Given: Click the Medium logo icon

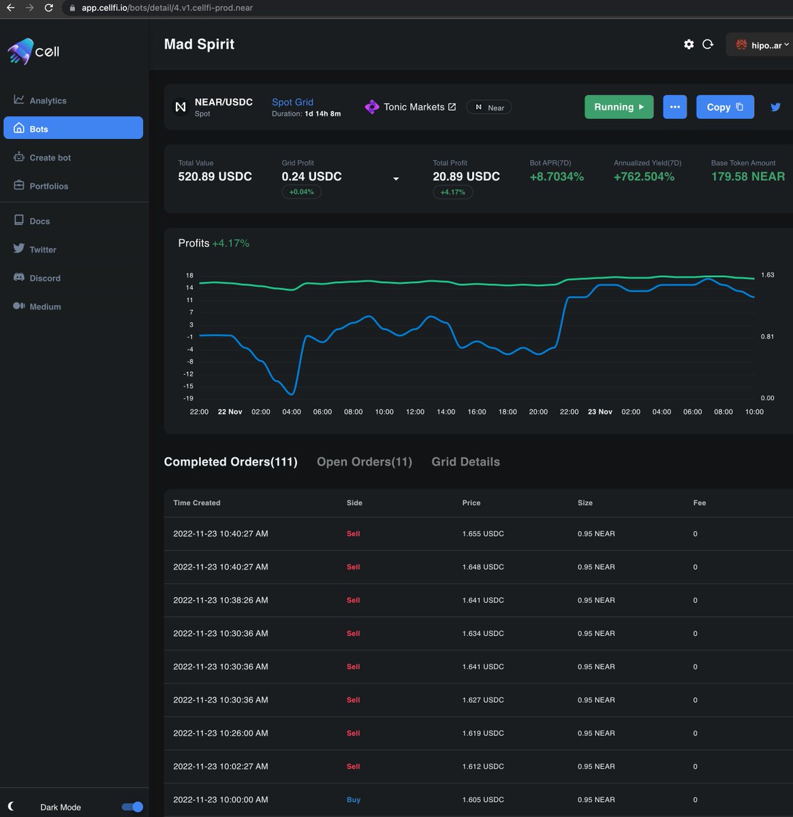Looking at the screenshot, I should pyautogui.click(x=19, y=306).
